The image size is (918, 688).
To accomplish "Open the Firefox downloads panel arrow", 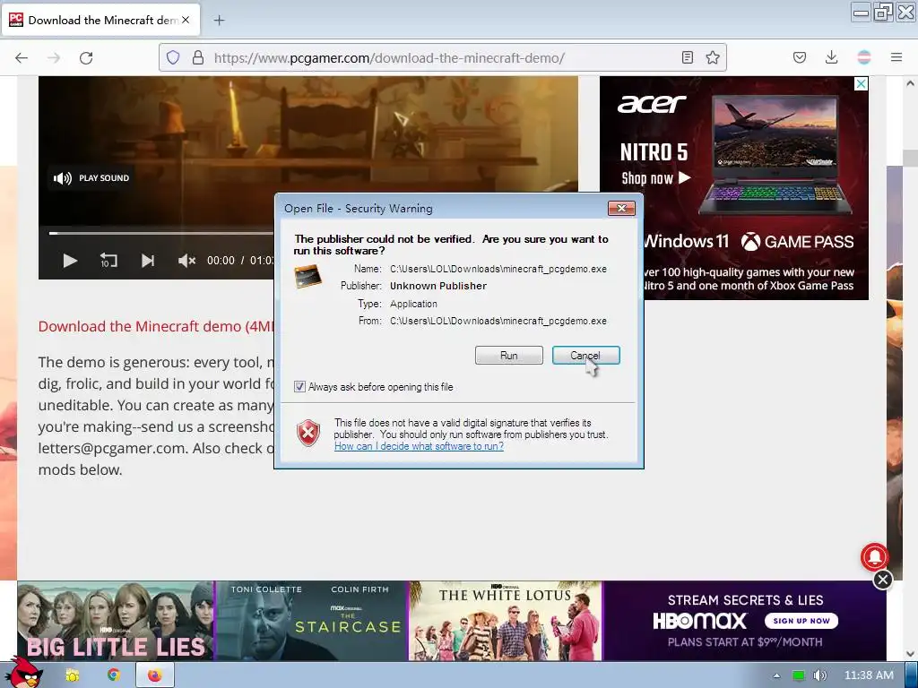I will [831, 57].
